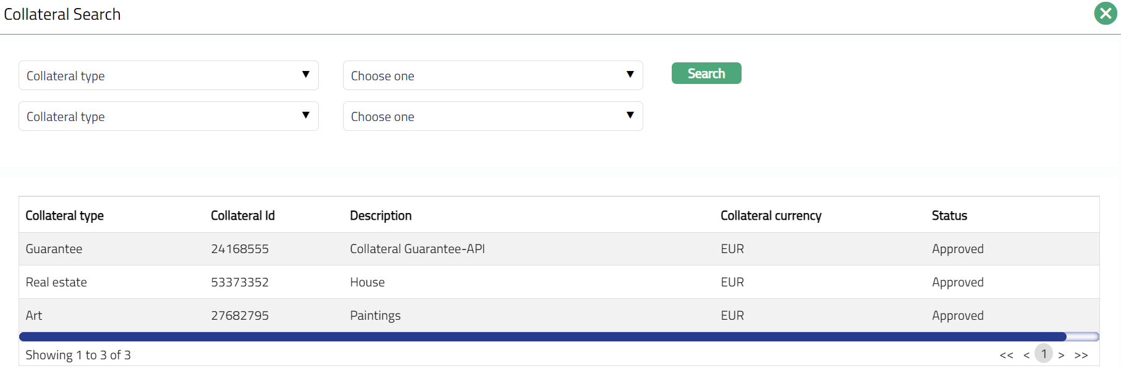
Task: Go to the previous results page
Action: (1026, 355)
